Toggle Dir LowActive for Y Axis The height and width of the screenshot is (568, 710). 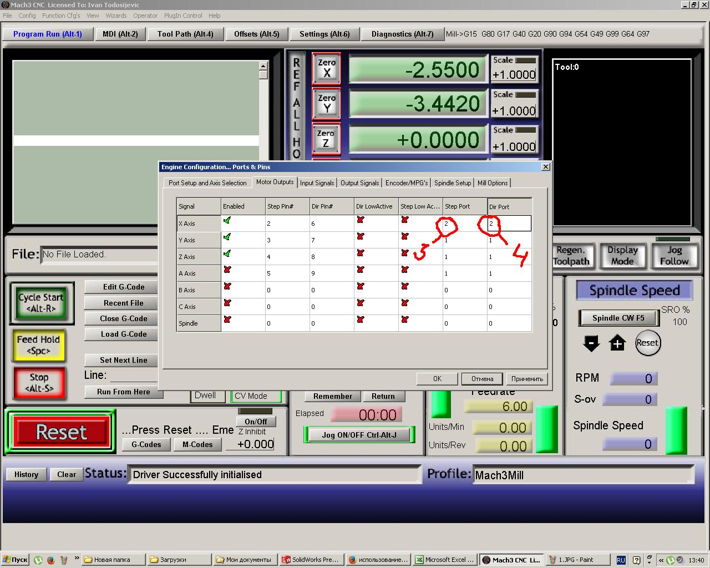point(361,237)
